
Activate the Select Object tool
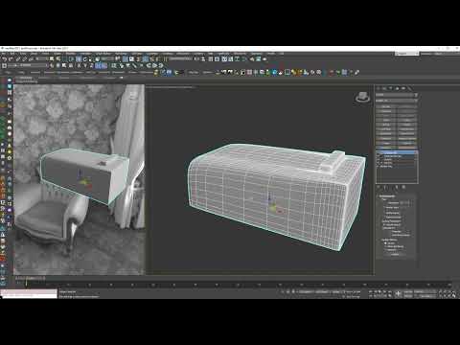tap(52, 59)
